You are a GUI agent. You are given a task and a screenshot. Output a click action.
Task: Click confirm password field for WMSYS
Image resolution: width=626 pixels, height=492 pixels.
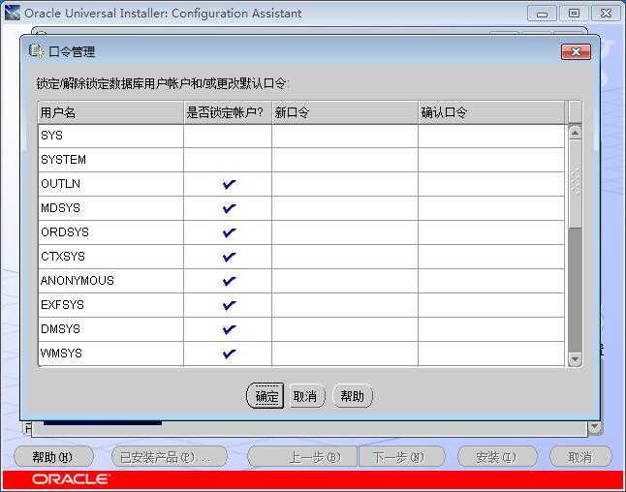click(x=491, y=354)
